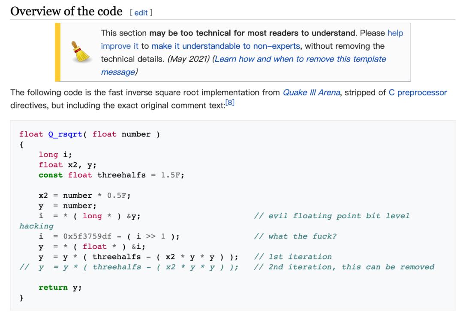Viewport: 463px width, 318px height.
Task: Click the 'Overview of the code' heading
Action: pos(66,12)
